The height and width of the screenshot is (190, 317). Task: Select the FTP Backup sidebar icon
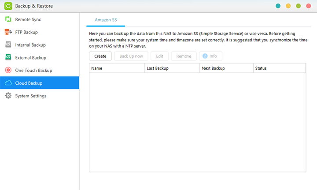pyautogui.click(x=8, y=32)
